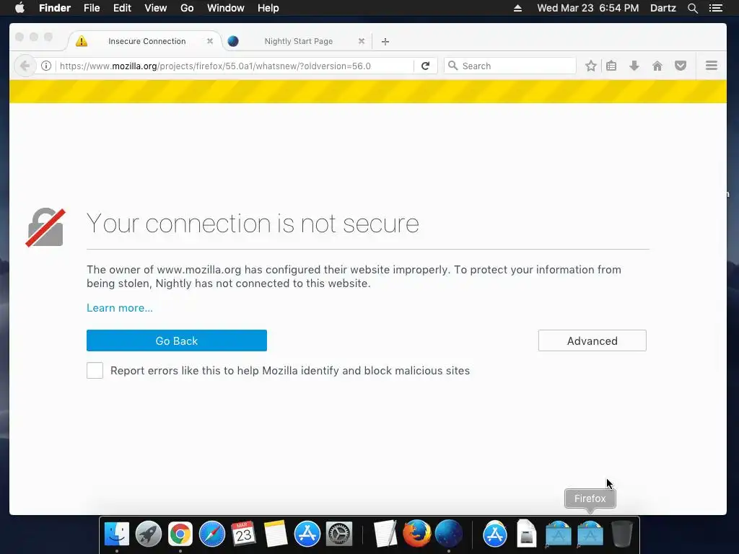Open the Window menu
Screen dimensions: 739x554
pos(226,8)
